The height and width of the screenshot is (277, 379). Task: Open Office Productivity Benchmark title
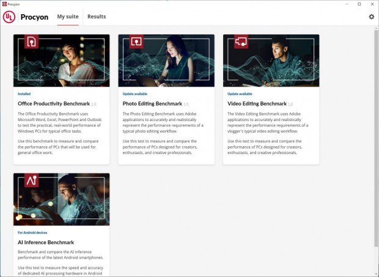(54, 104)
